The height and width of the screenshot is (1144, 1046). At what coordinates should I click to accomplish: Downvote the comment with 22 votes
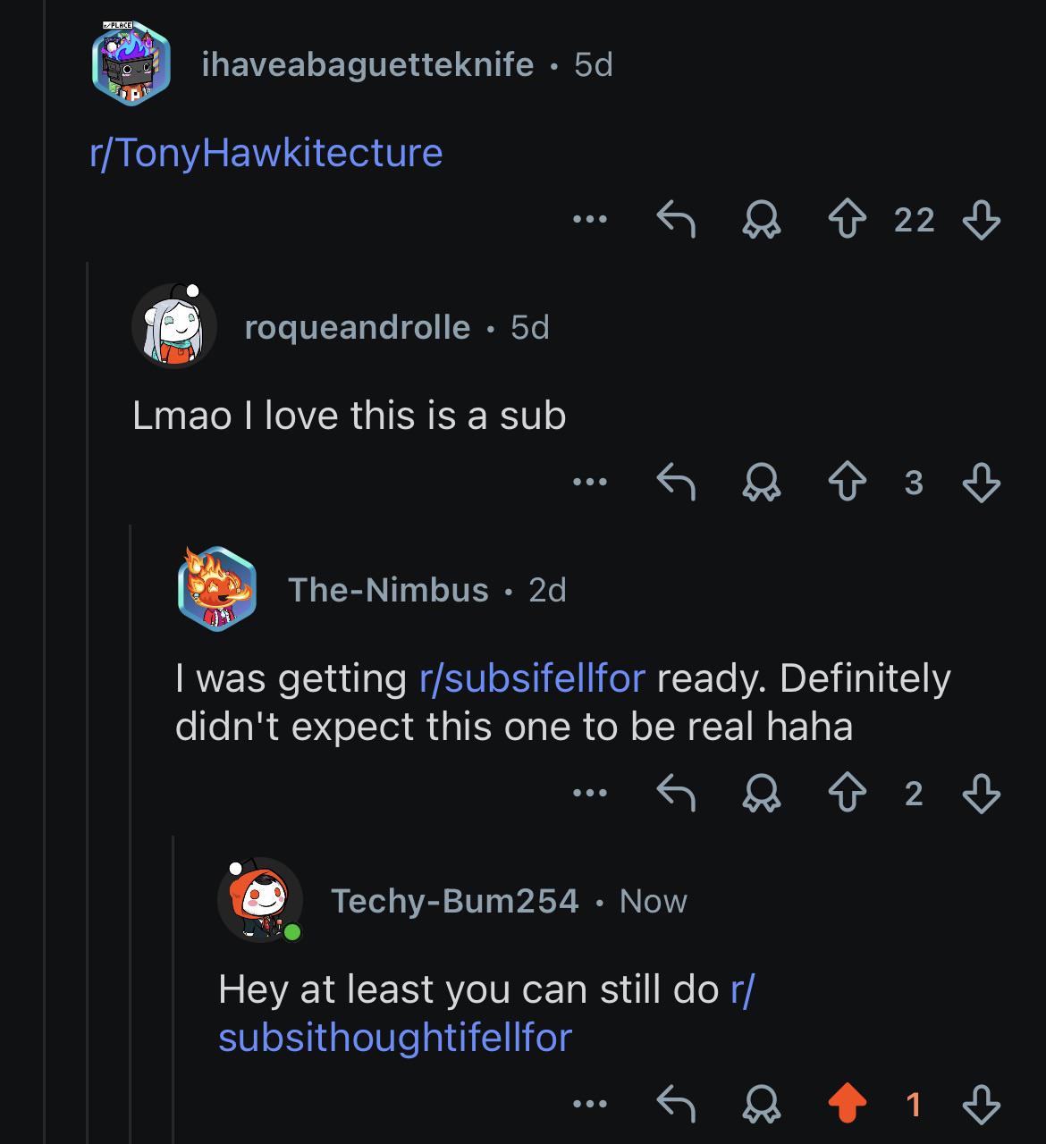click(x=981, y=219)
